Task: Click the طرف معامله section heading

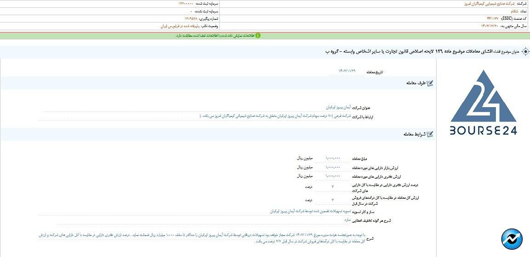Action: point(415,83)
